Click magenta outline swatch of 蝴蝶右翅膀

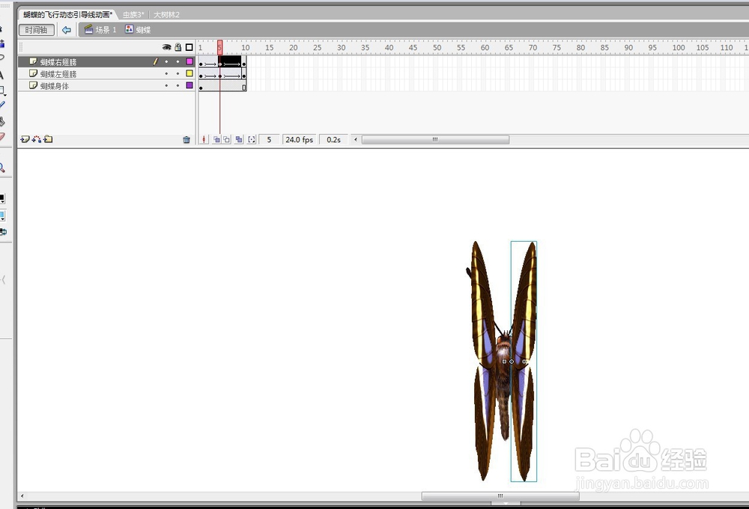click(189, 61)
